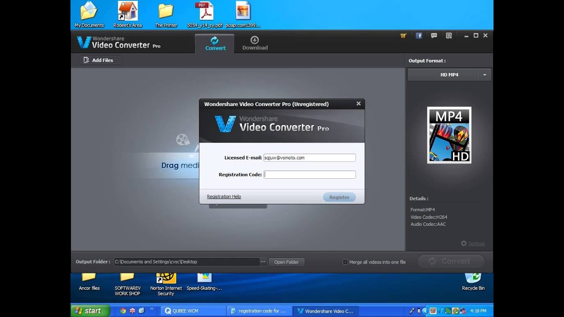This screenshot has height=317, width=564.
Task: Select the MP4 HD format thumbnail
Action: point(449,135)
